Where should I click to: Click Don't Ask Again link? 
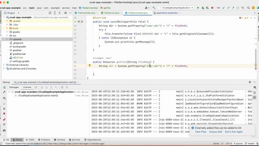(234, 132)
